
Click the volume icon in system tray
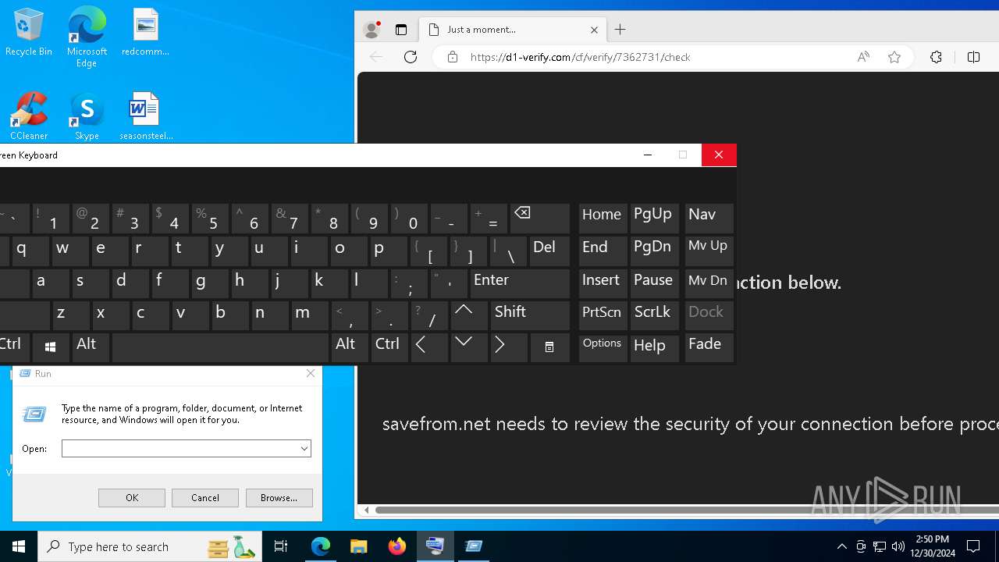point(898,546)
